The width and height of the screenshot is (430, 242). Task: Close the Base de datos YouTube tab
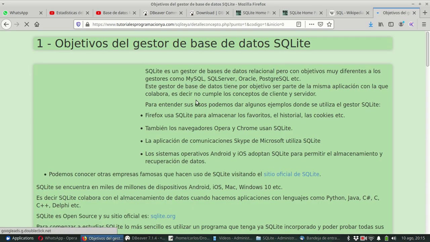tap(134, 13)
